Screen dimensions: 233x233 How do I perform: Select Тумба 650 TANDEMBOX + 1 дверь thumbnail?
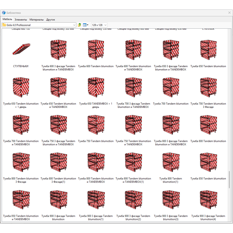point(96,87)
